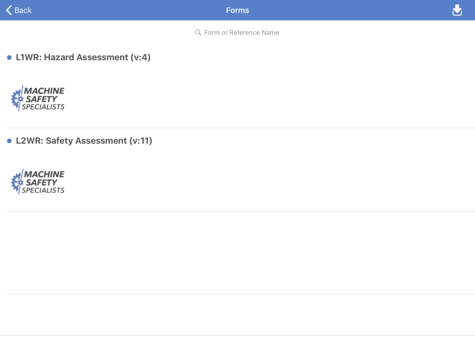The width and height of the screenshot is (475, 356).
Task: Focus the Form or Reference Name field
Action: click(x=241, y=32)
